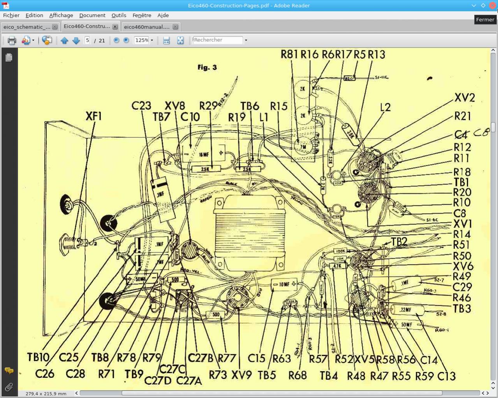Open the Document menu
The height and width of the screenshot is (398, 498).
point(92,15)
